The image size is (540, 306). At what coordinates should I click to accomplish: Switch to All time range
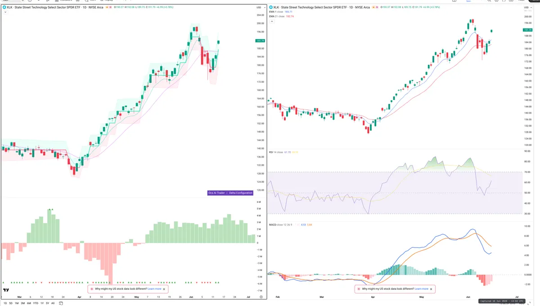click(53, 303)
